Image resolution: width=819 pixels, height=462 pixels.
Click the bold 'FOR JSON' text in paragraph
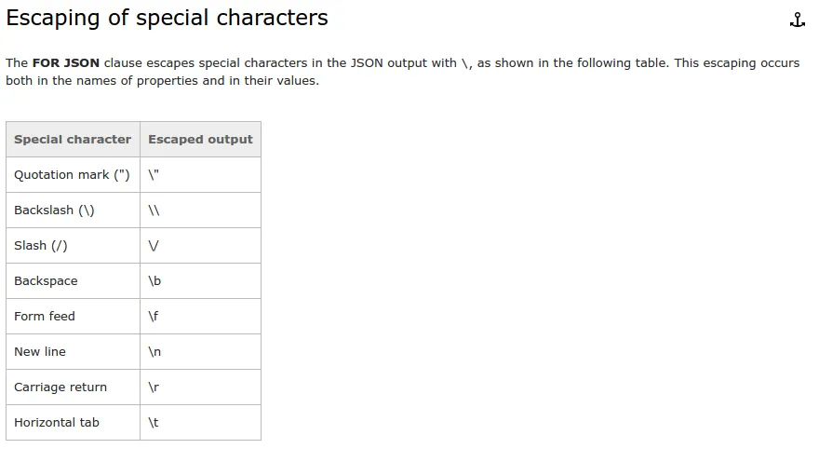[x=66, y=63]
